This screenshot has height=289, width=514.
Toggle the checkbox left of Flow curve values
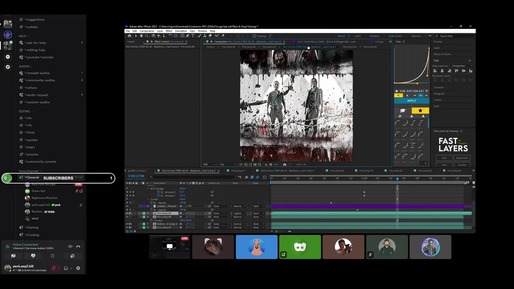pos(396,91)
